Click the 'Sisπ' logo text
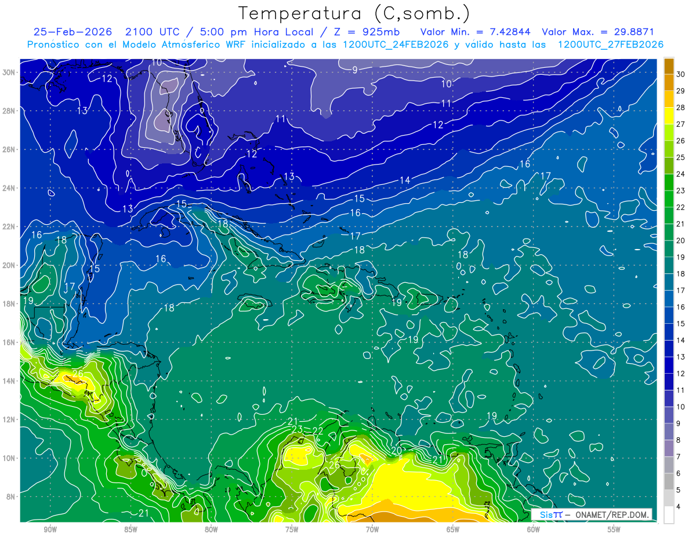696x537 pixels. [x=551, y=514]
